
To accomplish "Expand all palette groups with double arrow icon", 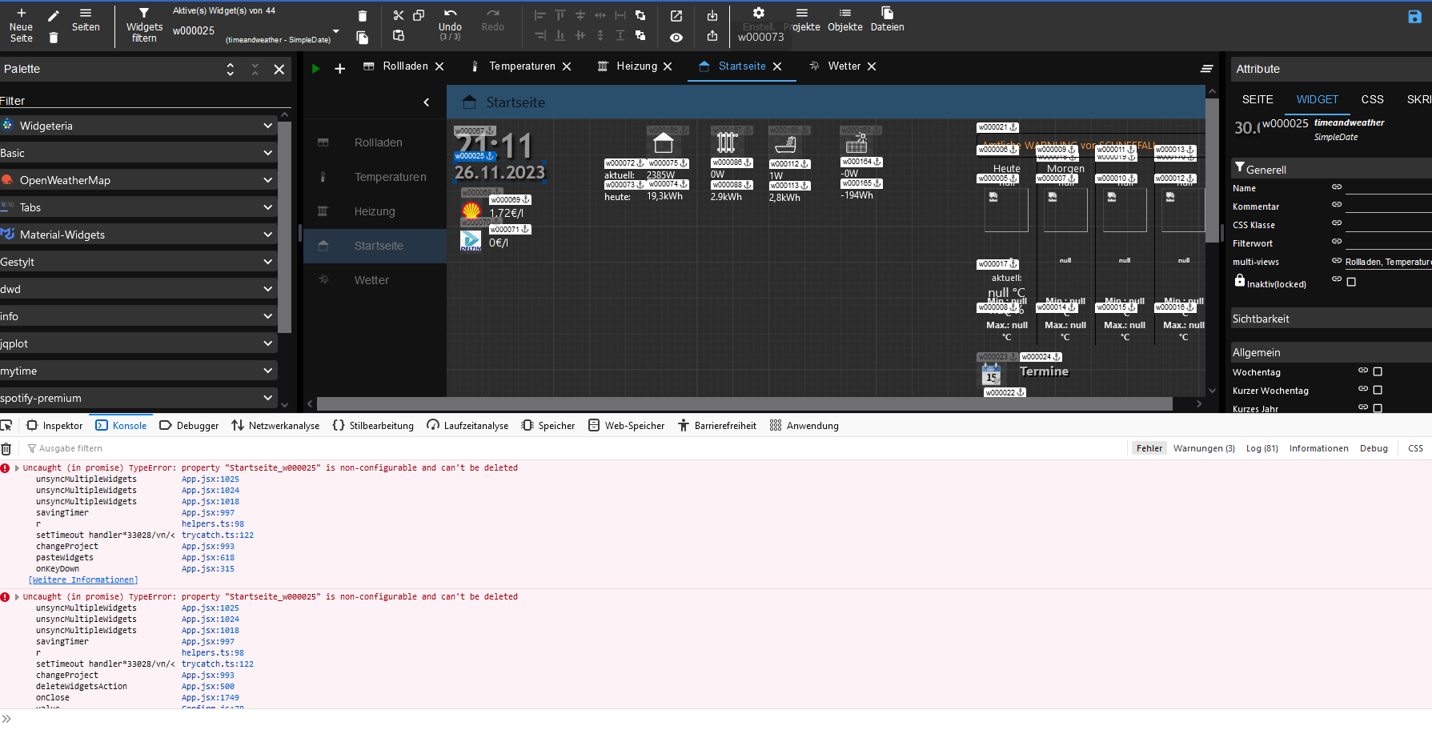I will (x=231, y=70).
